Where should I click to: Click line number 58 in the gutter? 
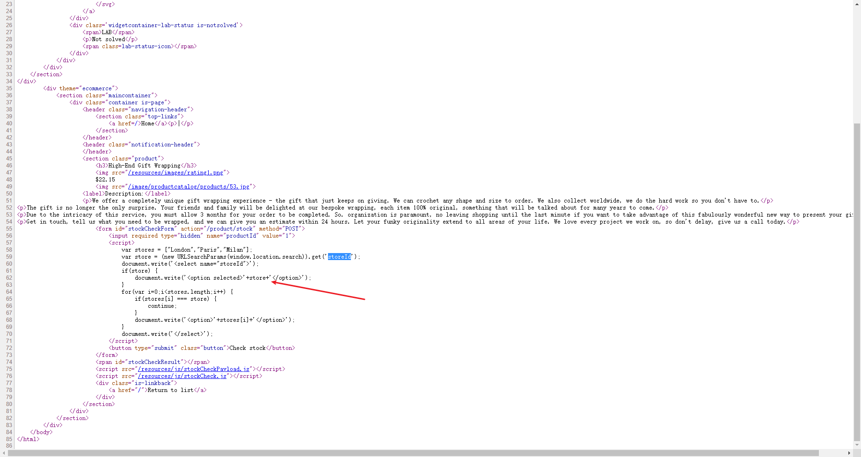[8, 249]
